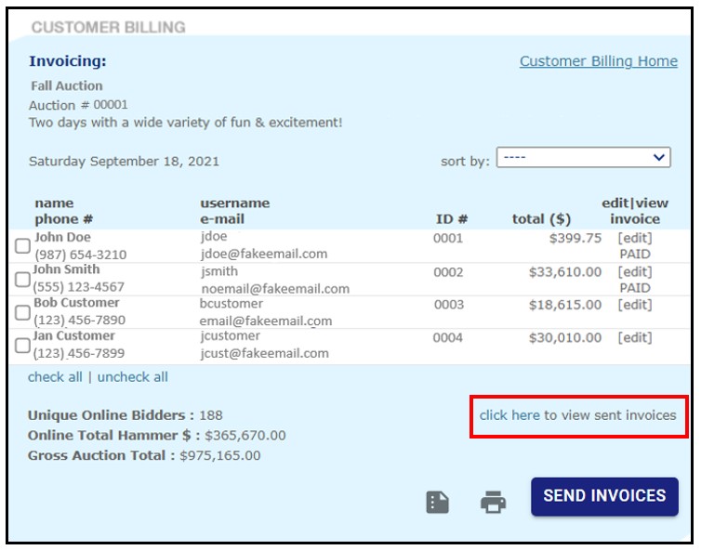Open the Customer Billing Home link
The image size is (701, 550).
[599, 61]
